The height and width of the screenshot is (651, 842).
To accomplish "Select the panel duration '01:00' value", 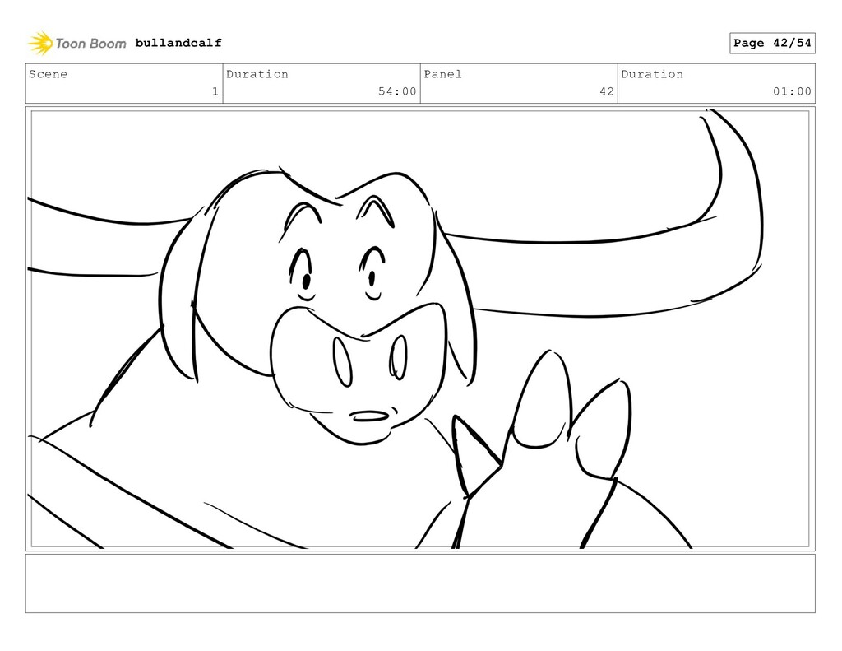I will [x=792, y=91].
